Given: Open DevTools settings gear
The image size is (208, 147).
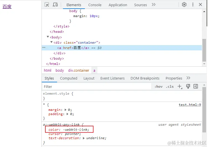Looking at the screenshot, I should [x=184, y=5].
